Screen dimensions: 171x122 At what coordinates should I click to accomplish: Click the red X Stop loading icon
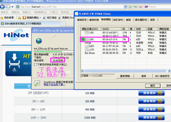pos(141,7)
